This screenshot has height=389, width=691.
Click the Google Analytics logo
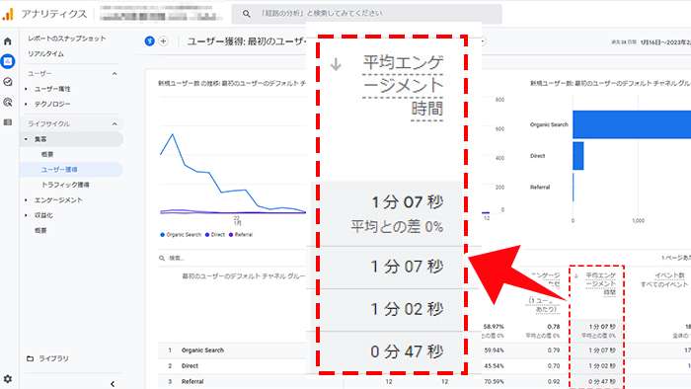(x=8, y=14)
